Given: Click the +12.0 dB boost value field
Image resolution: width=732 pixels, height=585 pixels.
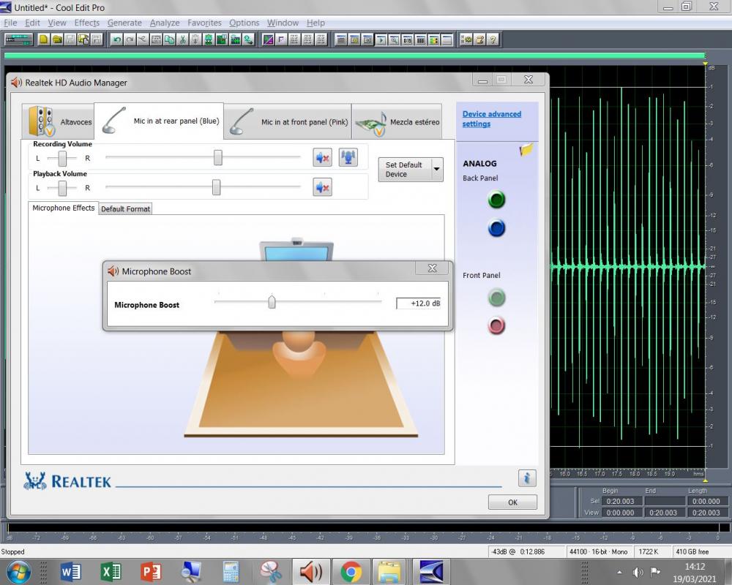Looking at the screenshot, I should tap(418, 303).
